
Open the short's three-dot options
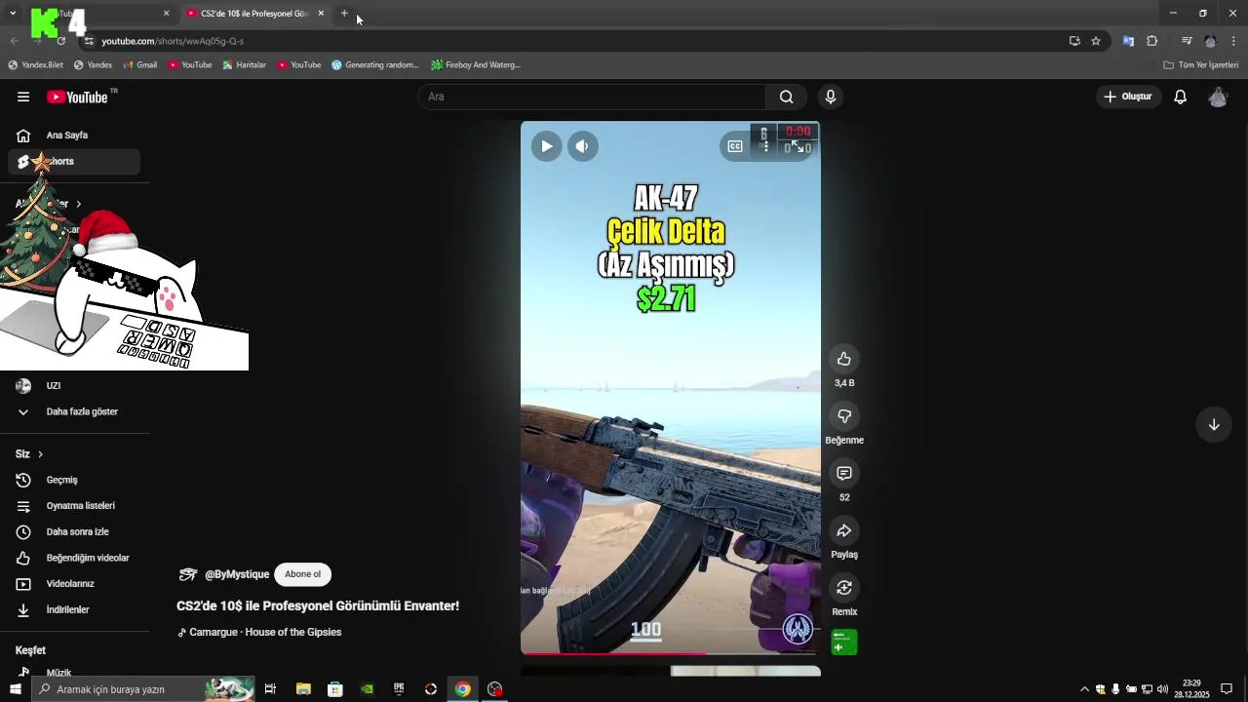(765, 146)
